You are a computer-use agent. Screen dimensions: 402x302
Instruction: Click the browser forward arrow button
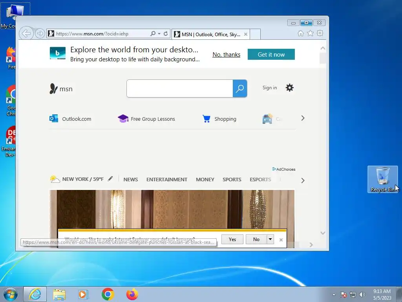(40, 33)
